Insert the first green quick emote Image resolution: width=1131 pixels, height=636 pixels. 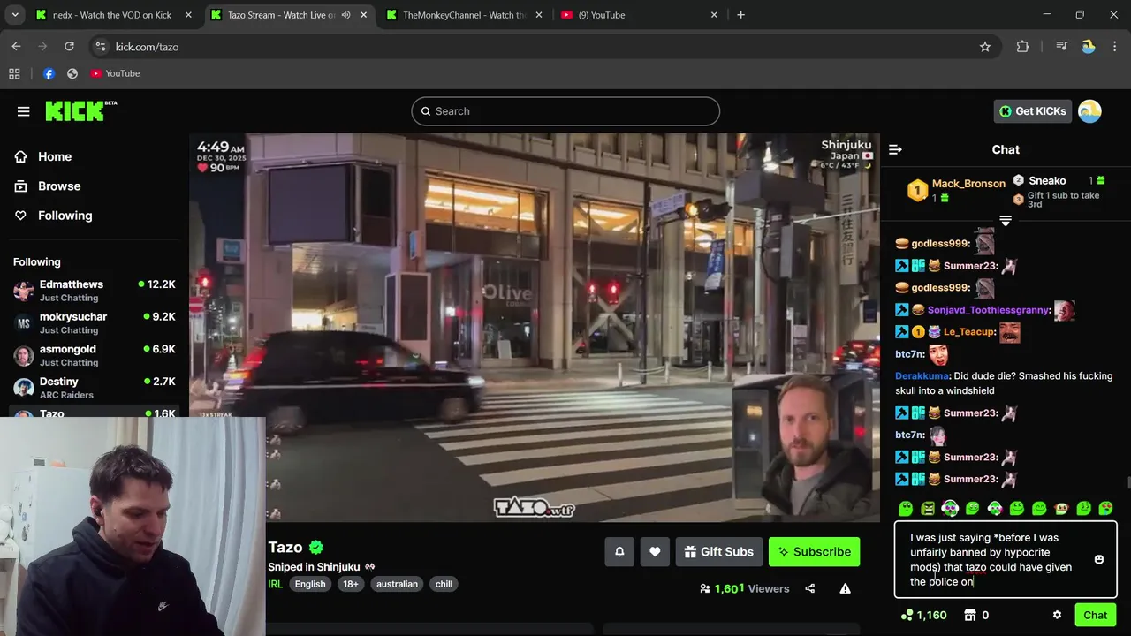[906, 508]
